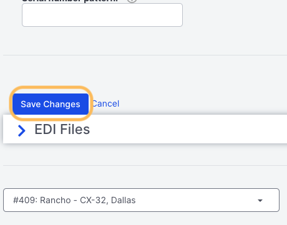
Task: Submit the form with Save Changes
Action: coord(51,104)
